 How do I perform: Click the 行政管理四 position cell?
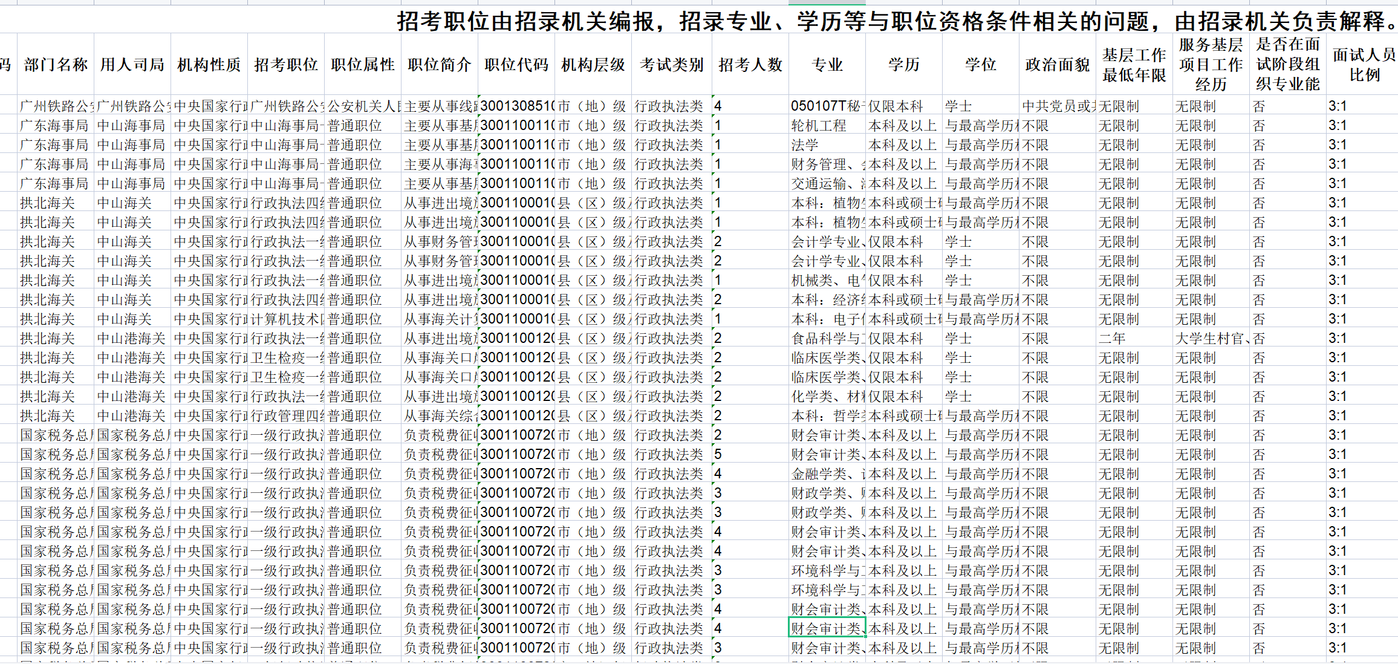tap(286, 416)
